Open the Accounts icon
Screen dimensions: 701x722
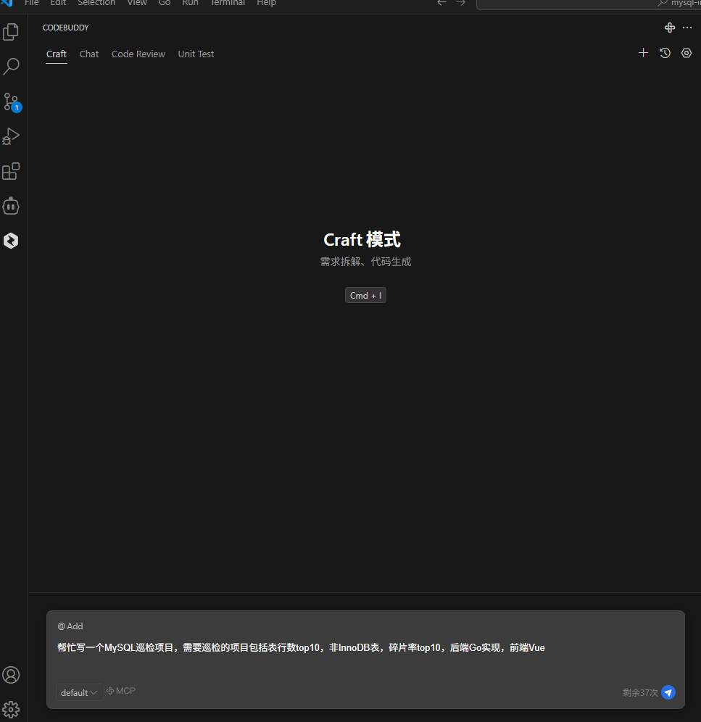[x=11, y=675]
